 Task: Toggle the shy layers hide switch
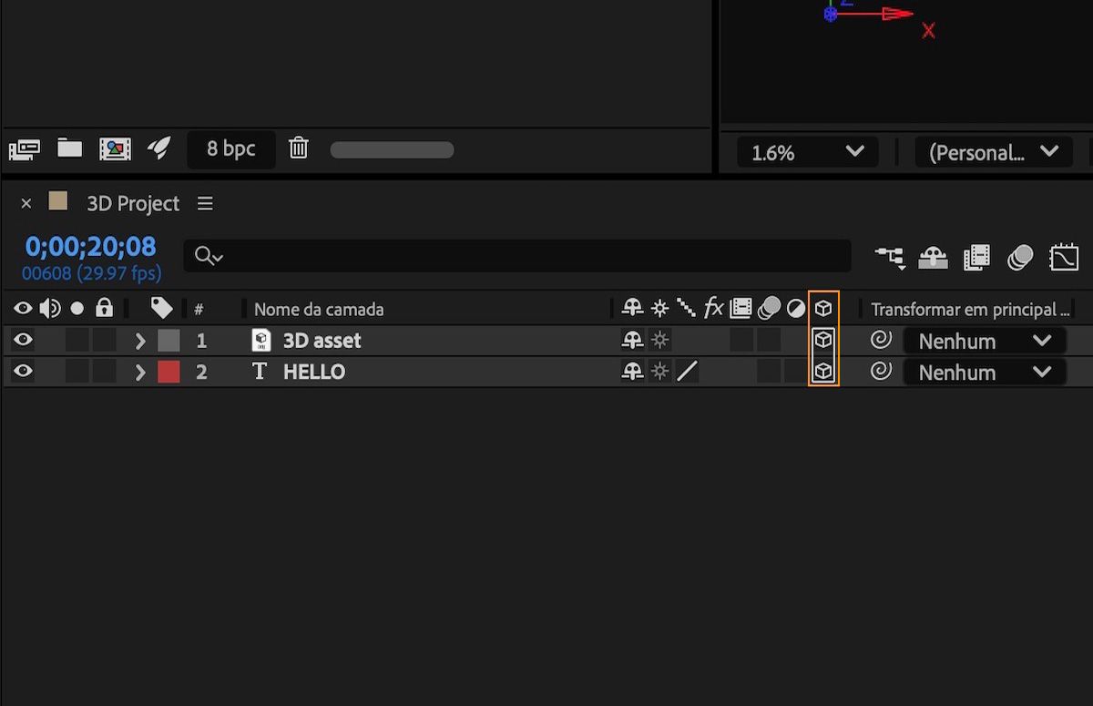point(932,258)
